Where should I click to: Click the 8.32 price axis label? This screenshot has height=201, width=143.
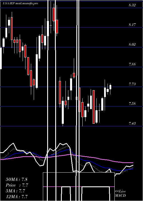[x=132, y=5]
